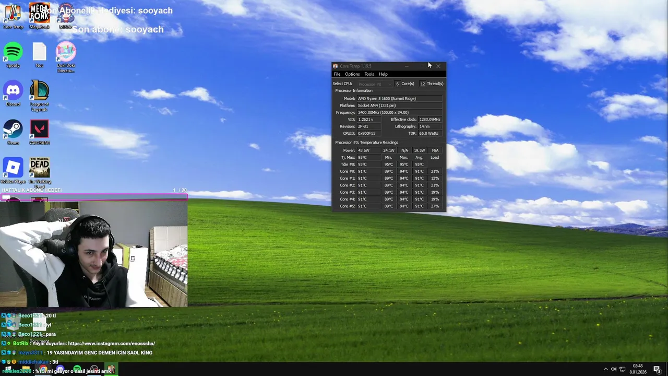Click the Core #0 load value 21%
Screen dimensions: 668x376
coord(435,171)
